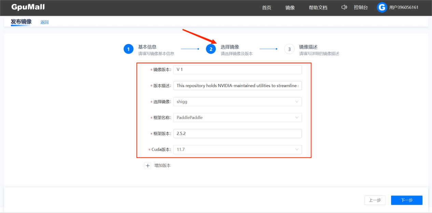Click subtitle 请填写详细的镜像描述
Screen dimensions: 432x213
tap(319, 54)
